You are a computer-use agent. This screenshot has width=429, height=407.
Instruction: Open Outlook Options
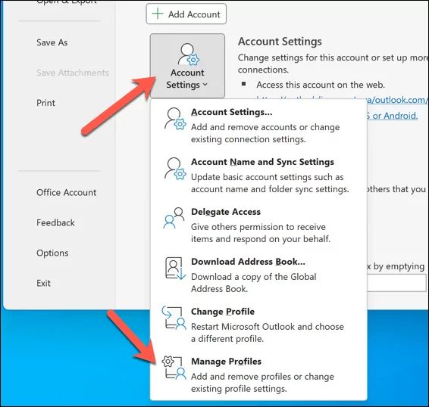[x=52, y=253]
